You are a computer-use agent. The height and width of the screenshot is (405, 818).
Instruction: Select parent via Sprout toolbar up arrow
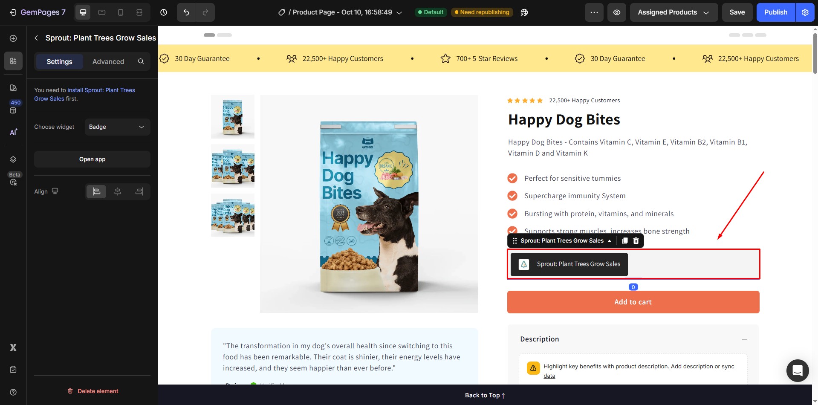pyautogui.click(x=610, y=241)
